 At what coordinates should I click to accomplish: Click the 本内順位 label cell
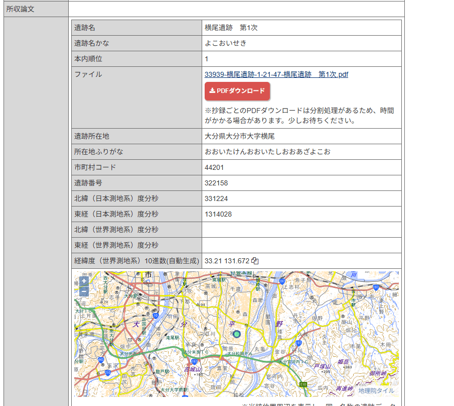click(136, 59)
